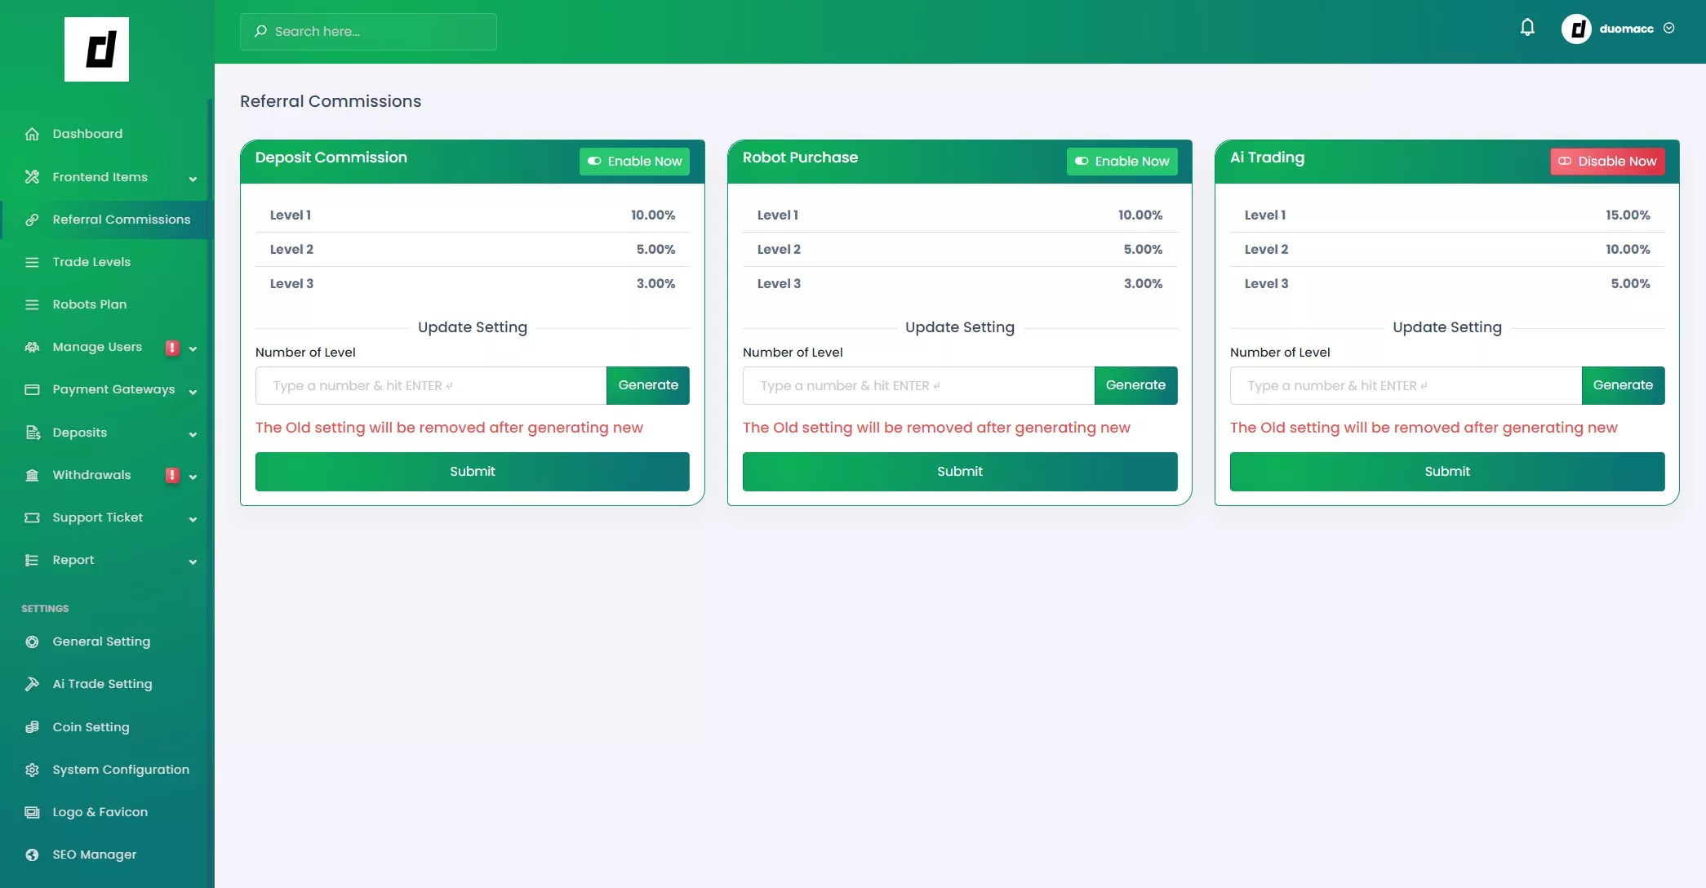1706x888 pixels.
Task: Click the Withdrawals bank icon
Action: 32,475
